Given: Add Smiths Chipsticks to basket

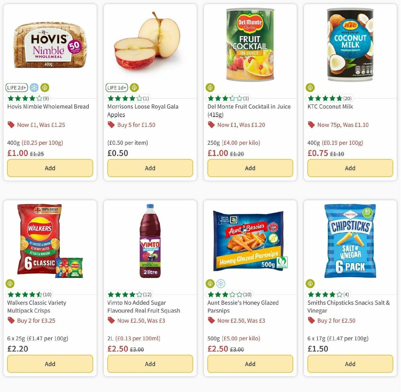Looking at the screenshot, I should pyautogui.click(x=350, y=364).
